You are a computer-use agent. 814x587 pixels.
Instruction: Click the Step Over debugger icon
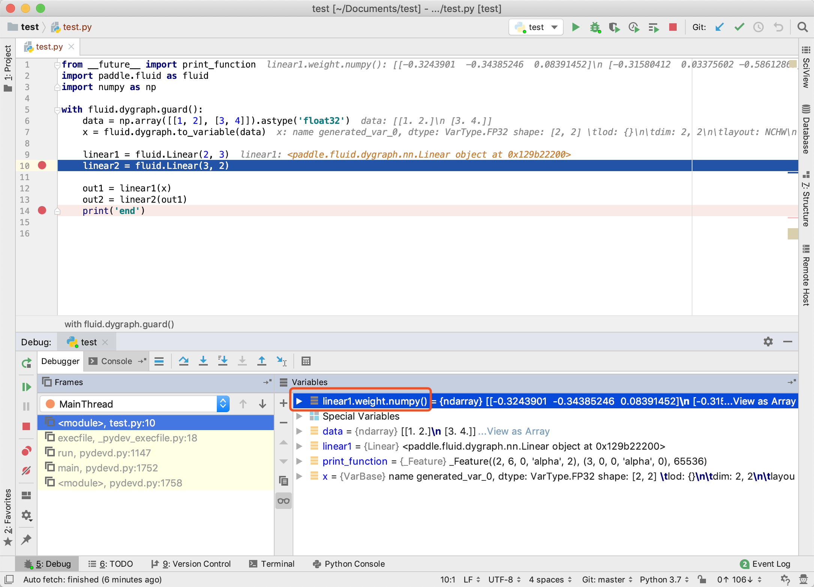pyautogui.click(x=183, y=361)
